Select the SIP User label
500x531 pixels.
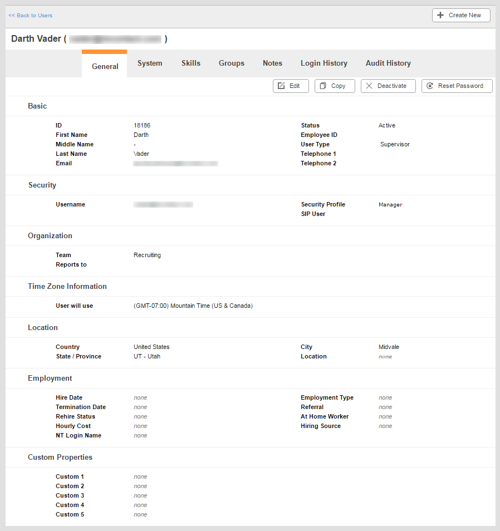coord(313,214)
